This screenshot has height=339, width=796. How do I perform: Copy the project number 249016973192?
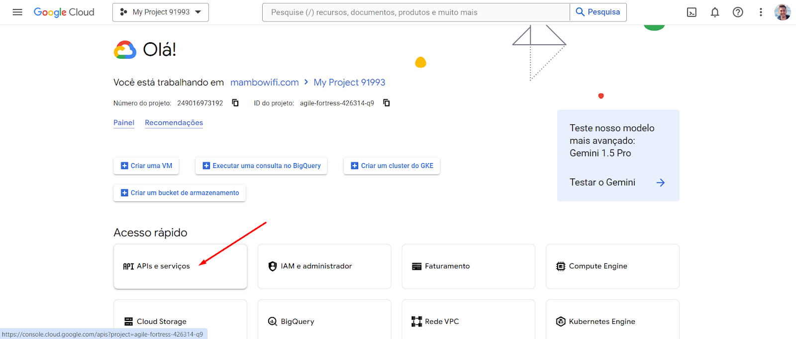[235, 103]
